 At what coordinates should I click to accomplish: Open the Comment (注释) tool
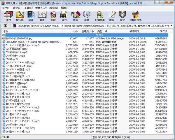click(x=112, y=16)
